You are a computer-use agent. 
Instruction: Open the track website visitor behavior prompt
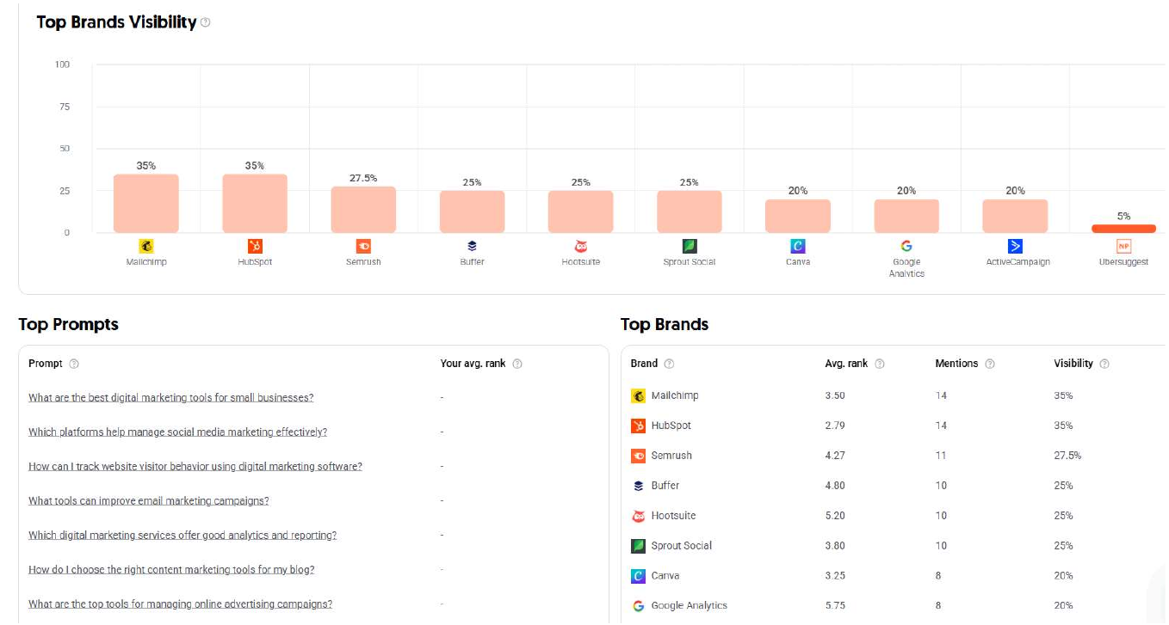[195, 467]
